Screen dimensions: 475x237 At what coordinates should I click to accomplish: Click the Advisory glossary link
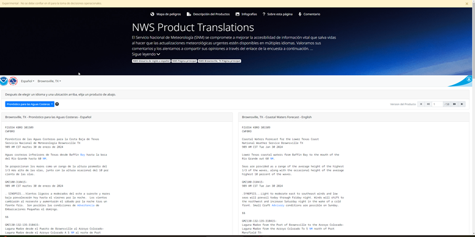(278, 206)
